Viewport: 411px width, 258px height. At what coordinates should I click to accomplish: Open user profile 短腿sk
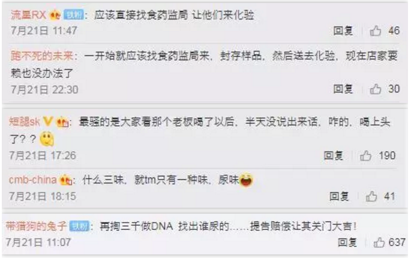coord(25,122)
